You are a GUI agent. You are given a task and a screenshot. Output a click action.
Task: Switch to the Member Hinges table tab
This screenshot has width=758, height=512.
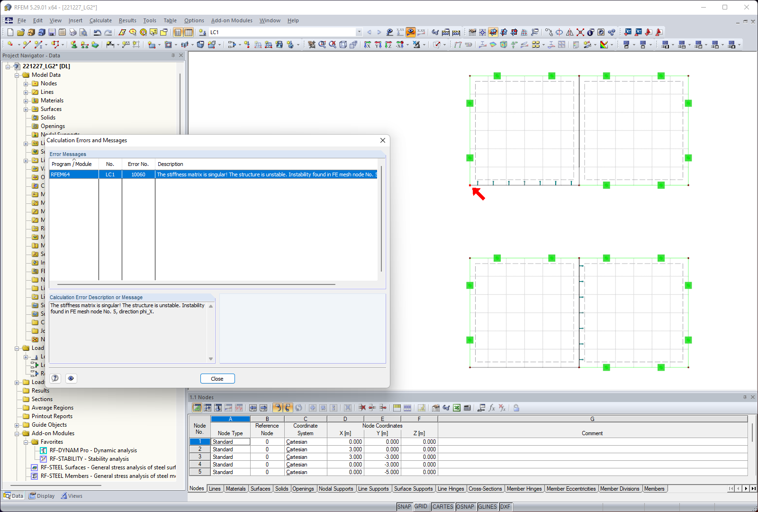click(x=524, y=489)
